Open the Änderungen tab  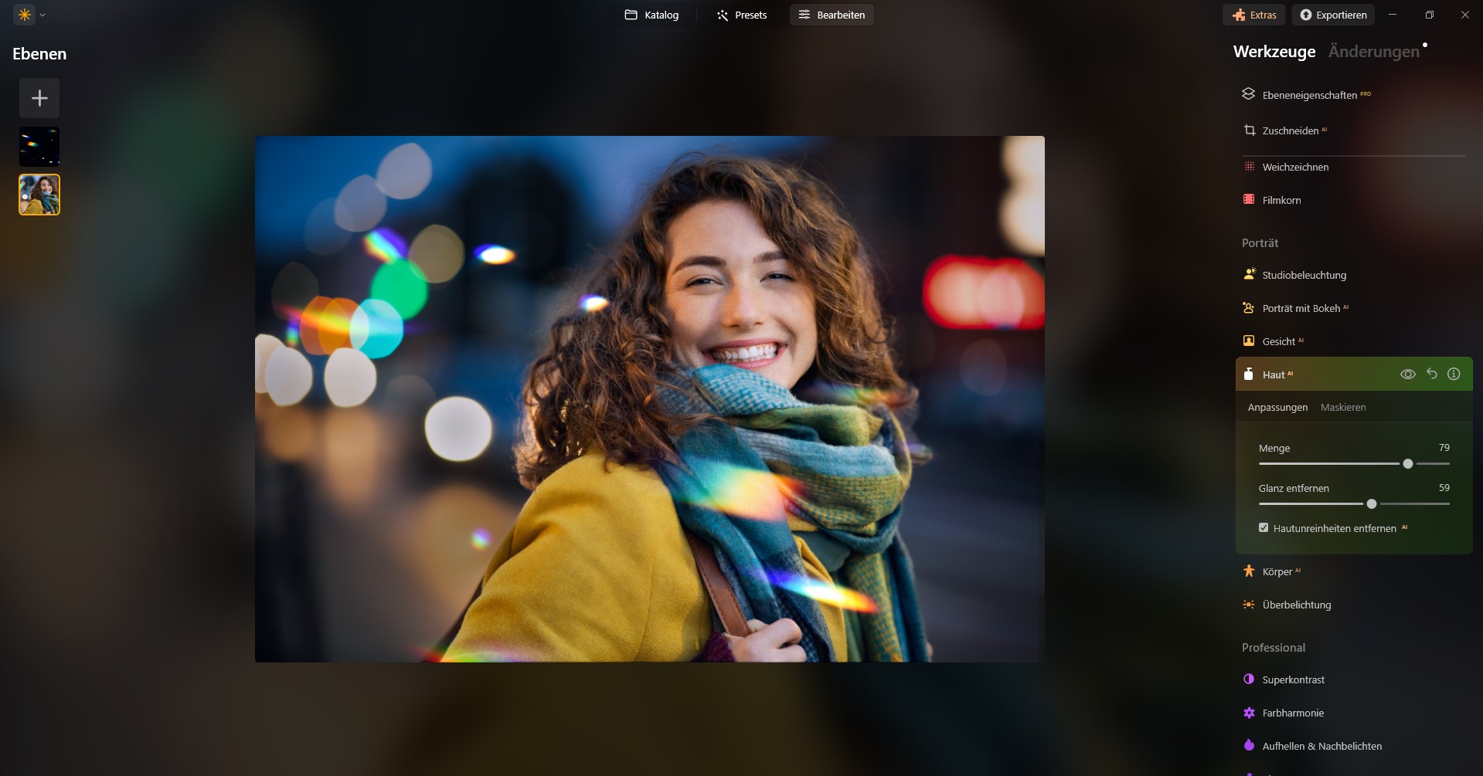(1373, 51)
